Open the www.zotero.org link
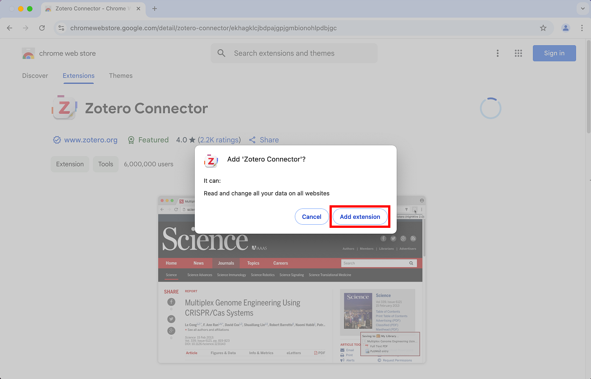This screenshot has height=379, width=591. pyautogui.click(x=91, y=140)
